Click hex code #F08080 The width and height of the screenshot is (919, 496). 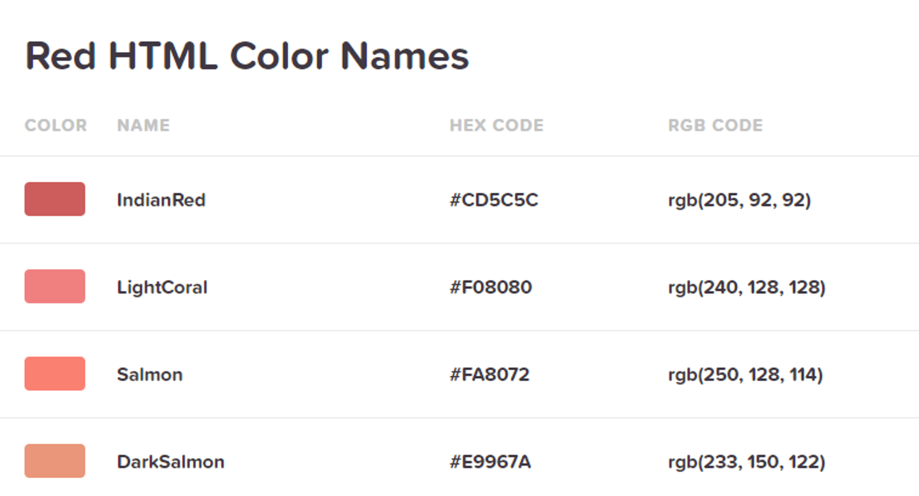point(491,287)
